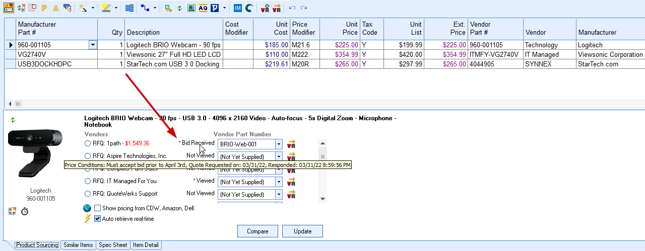645x251 pixels.
Task: Enable Show pricing from CDW, Amazon, Dell
Action: [x=98, y=208]
